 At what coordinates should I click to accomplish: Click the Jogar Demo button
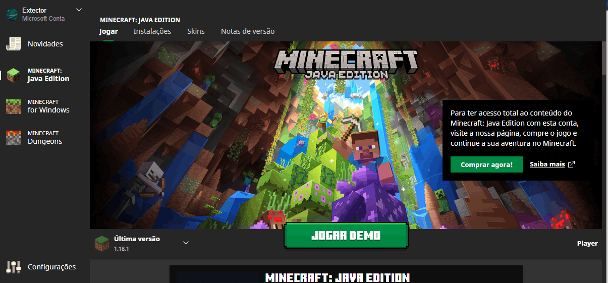(x=346, y=236)
